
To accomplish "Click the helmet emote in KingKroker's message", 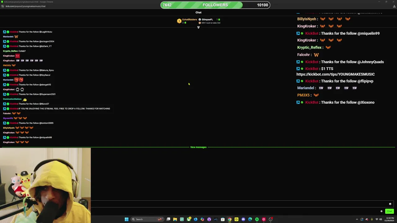I will (17, 90).
